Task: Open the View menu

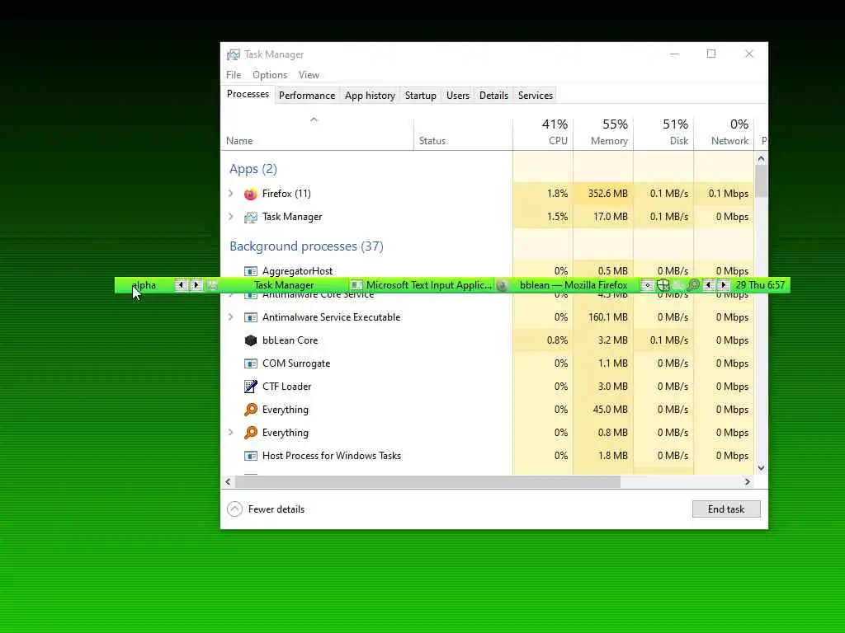Action: pyautogui.click(x=309, y=75)
